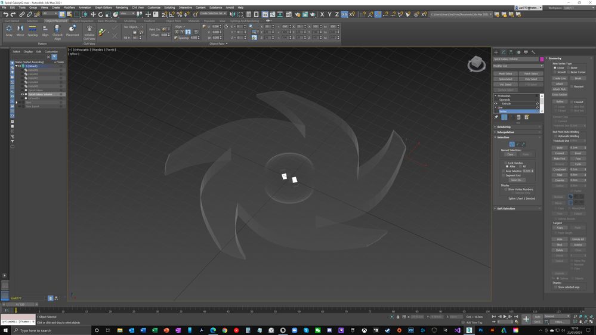Expand the Interpolation rollout
596x335 pixels.
pos(518,132)
